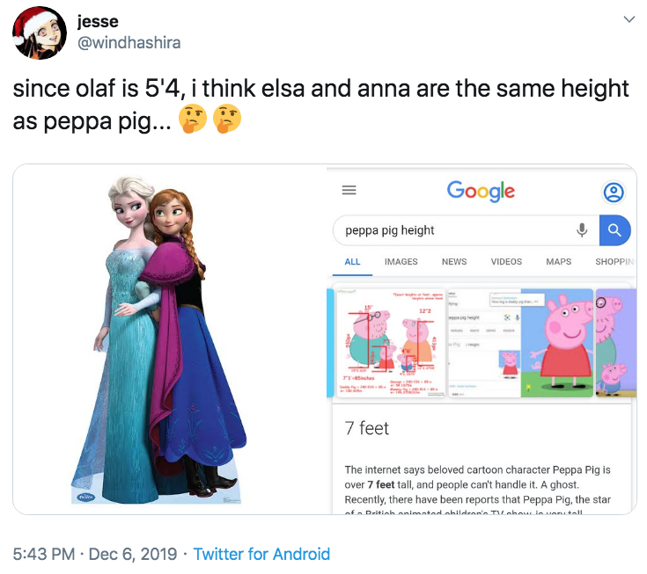
Task: Tap the Google hamburger menu icon
Action: point(349,190)
